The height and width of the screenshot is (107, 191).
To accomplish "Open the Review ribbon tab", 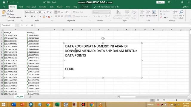I will (60, 7).
